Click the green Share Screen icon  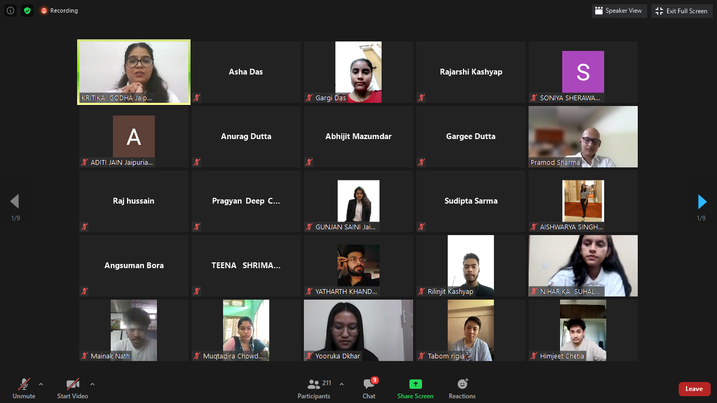(415, 384)
